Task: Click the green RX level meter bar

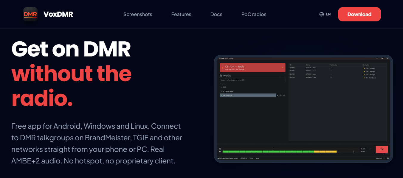Action: pyautogui.click(x=268, y=152)
